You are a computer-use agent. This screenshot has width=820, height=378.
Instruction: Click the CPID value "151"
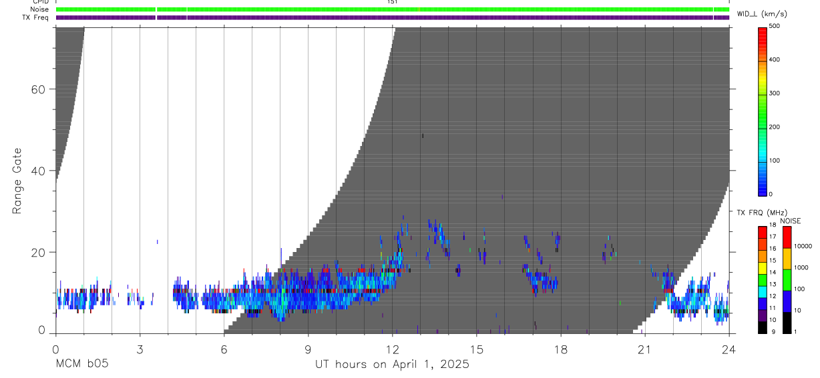point(392,2)
